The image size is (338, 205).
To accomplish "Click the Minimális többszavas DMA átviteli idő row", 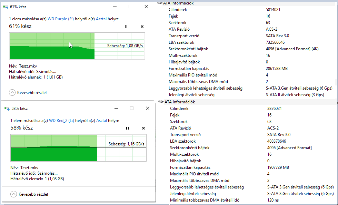I will [251, 200].
